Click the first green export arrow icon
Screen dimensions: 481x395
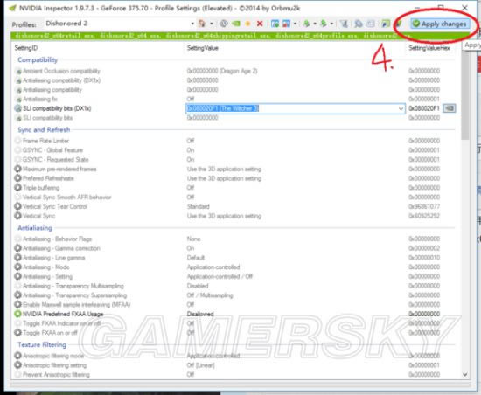(x=306, y=24)
